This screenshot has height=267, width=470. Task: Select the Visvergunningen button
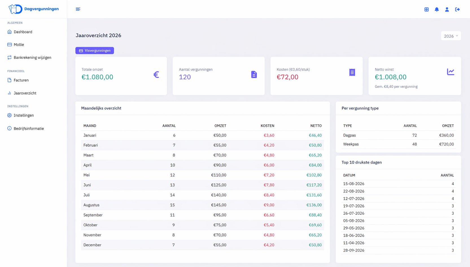[x=95, y=51]
